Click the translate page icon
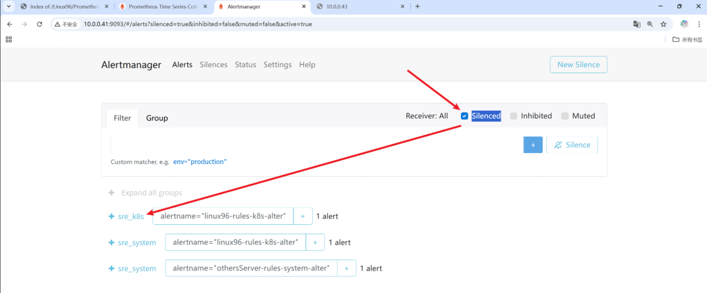This screenshot has height=293, width=707. tap(637, 24)
